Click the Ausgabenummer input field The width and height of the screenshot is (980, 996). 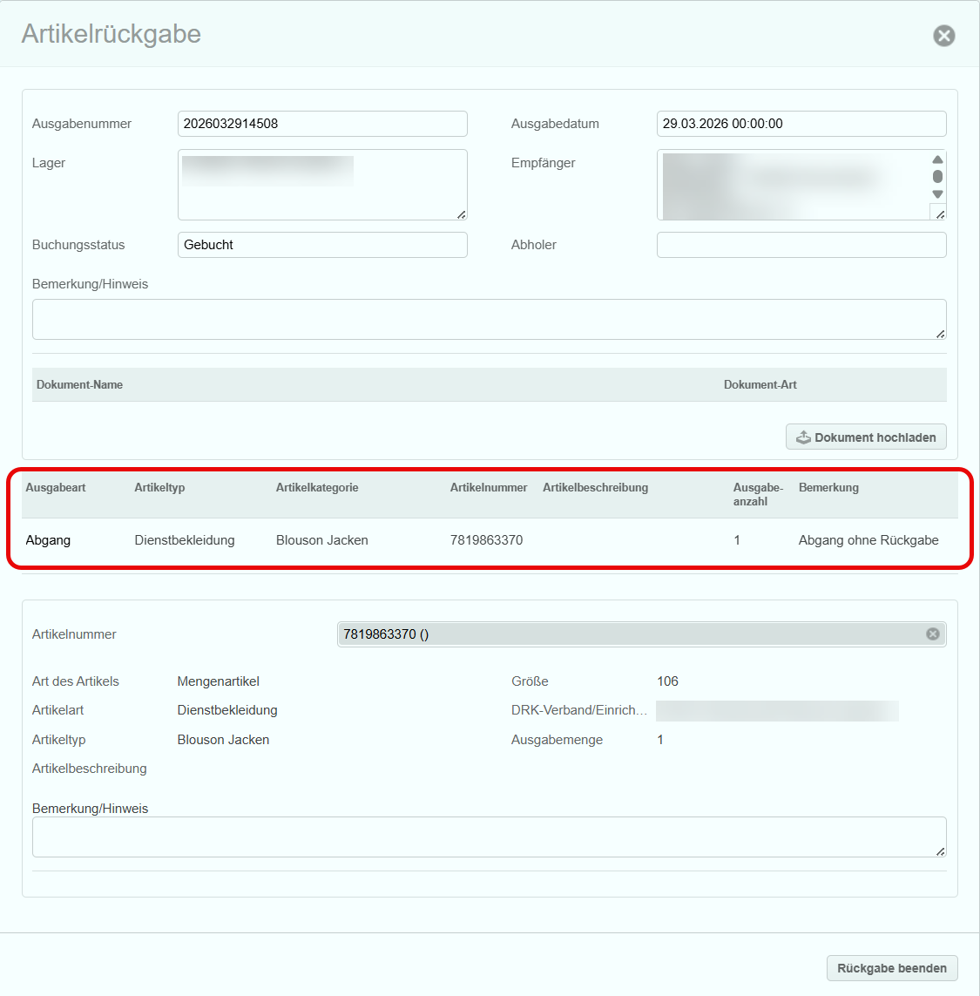point(322,124)
